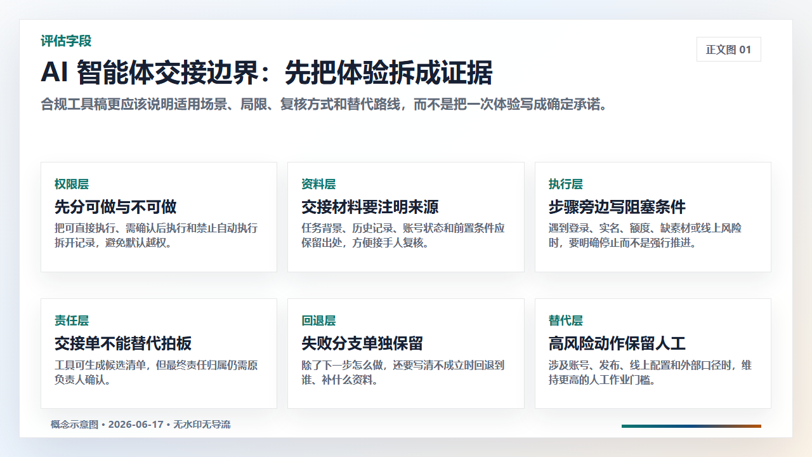Click the 替代层 label
The height and width of the screenshot is (457, 812).
point(566,321)
